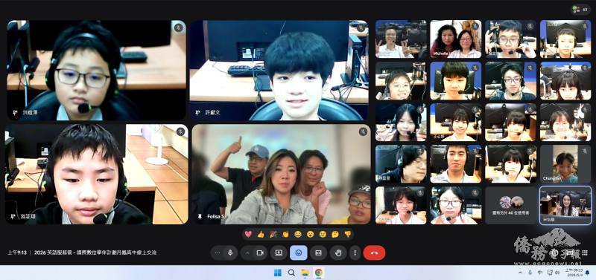The width and height of the screenshot is (596, 280).
Task: Click the meeting time 上午9:13
Action: coord(17,253)
